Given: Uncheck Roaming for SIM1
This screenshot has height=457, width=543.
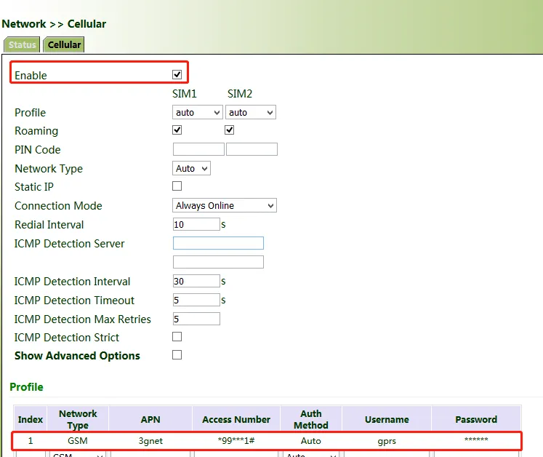Looking at the screenshot, I should tap(177, 130).
